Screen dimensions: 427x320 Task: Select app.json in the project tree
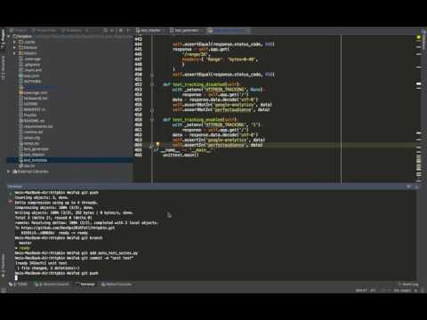(x=29, y=76)
